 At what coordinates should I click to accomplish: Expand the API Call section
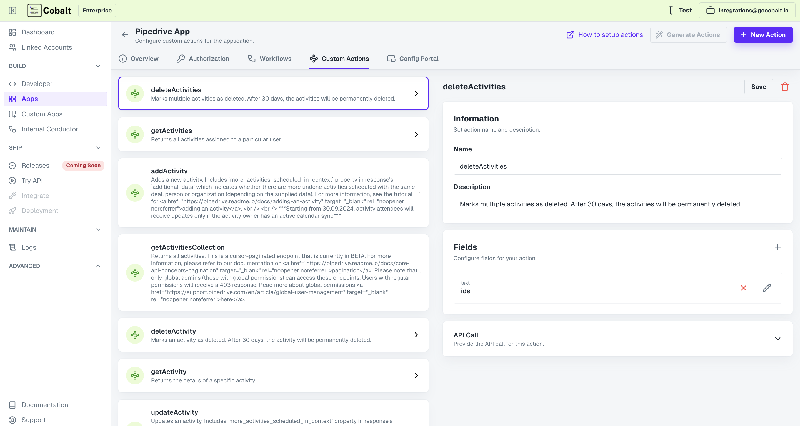tap(778, 339)
